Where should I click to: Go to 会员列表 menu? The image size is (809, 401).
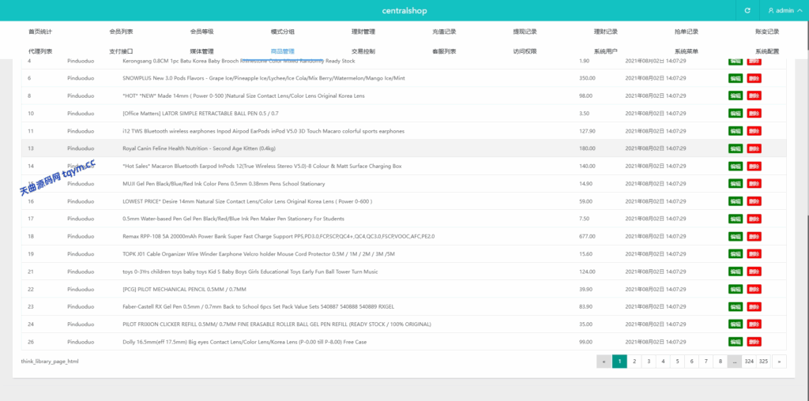tap(121, 32)
